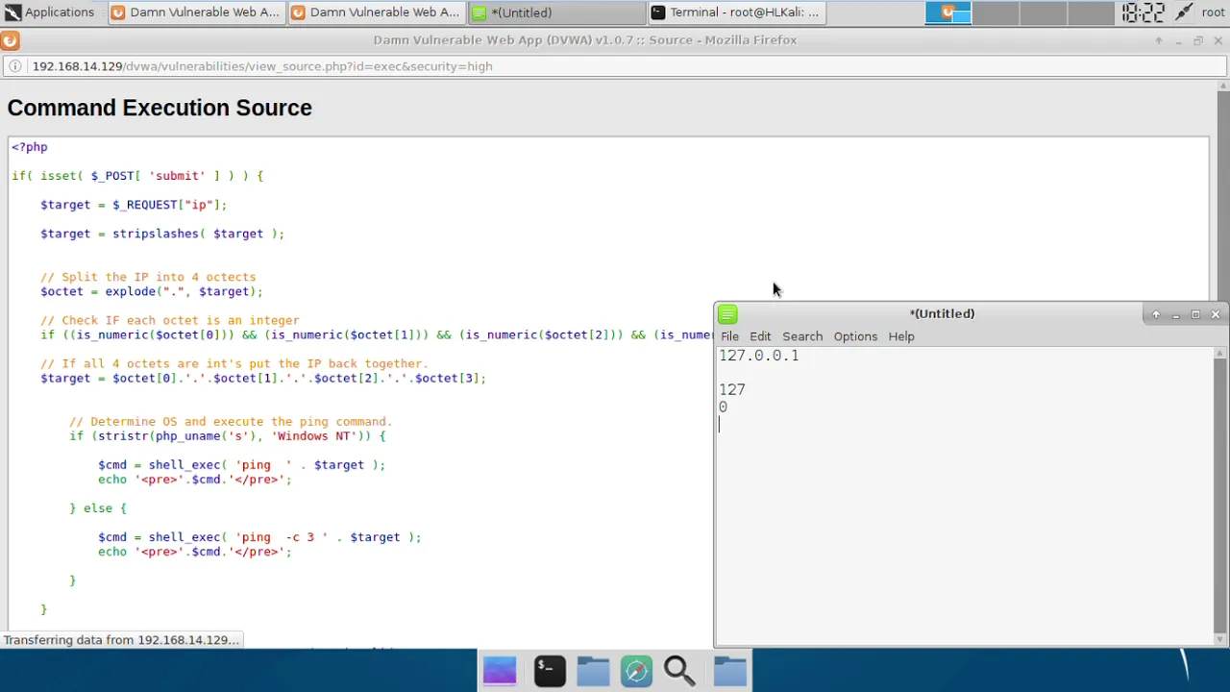The width and height of the screenshot is (1230, 692).
Task: Open the network connection tray icon
Action: (x=1184, y=12)
